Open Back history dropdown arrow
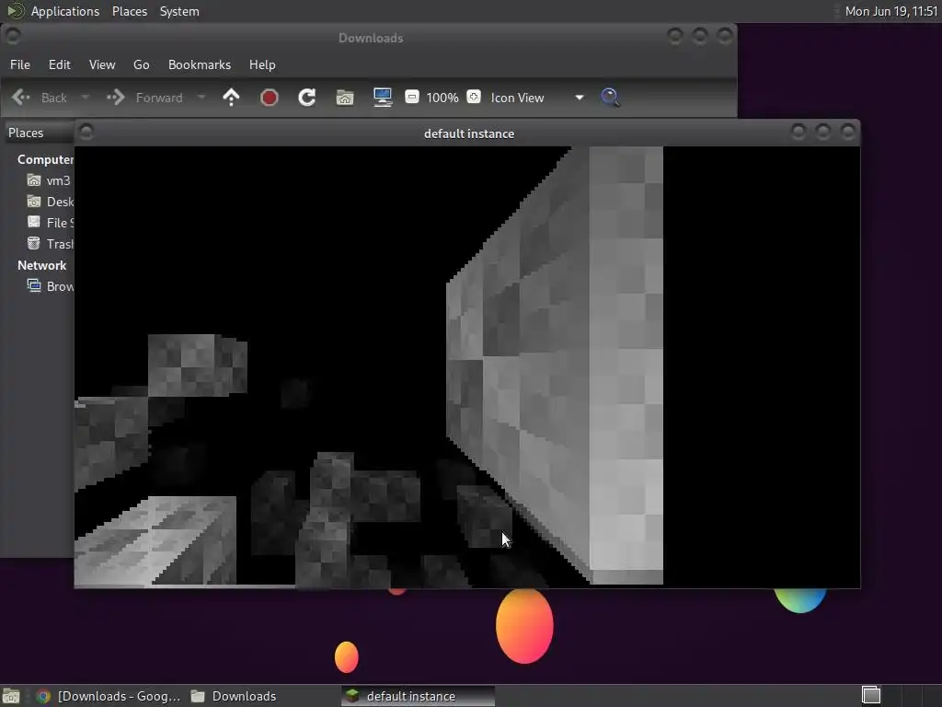This screenshot has height=707, width=942. pos(86,98)
